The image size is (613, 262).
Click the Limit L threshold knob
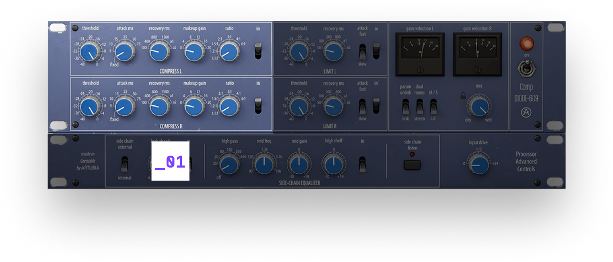tap(299, 52)
